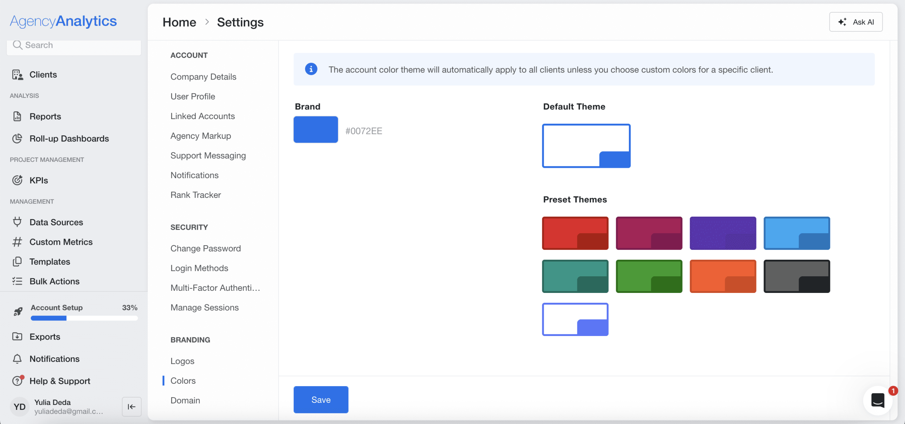
Task: Click the YD user avatar
Action: tap(19, 407)
